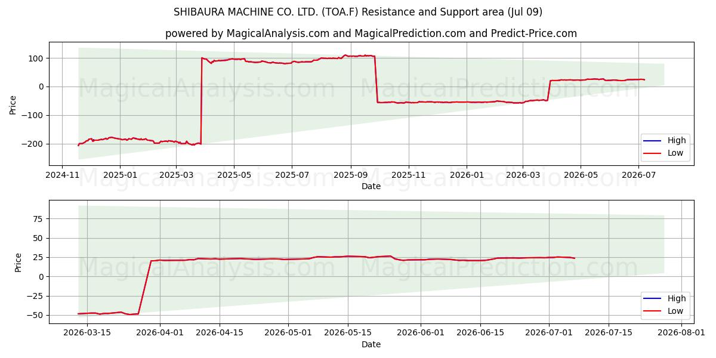Click top chart x-axis label 2026-05
The width and height of the screenshot is (716, 358).
(x=581, y=175)
